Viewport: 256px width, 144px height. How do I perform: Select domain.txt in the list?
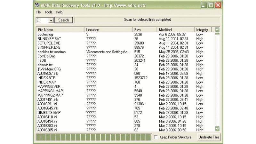tap(125, 65)
